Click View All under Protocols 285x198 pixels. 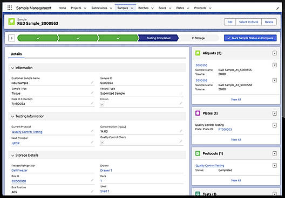coord(236,180)
